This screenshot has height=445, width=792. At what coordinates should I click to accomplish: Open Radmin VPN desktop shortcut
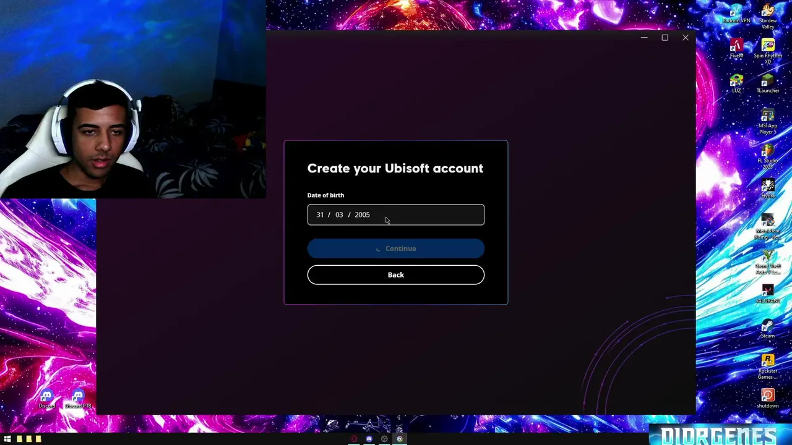[736, 14]
